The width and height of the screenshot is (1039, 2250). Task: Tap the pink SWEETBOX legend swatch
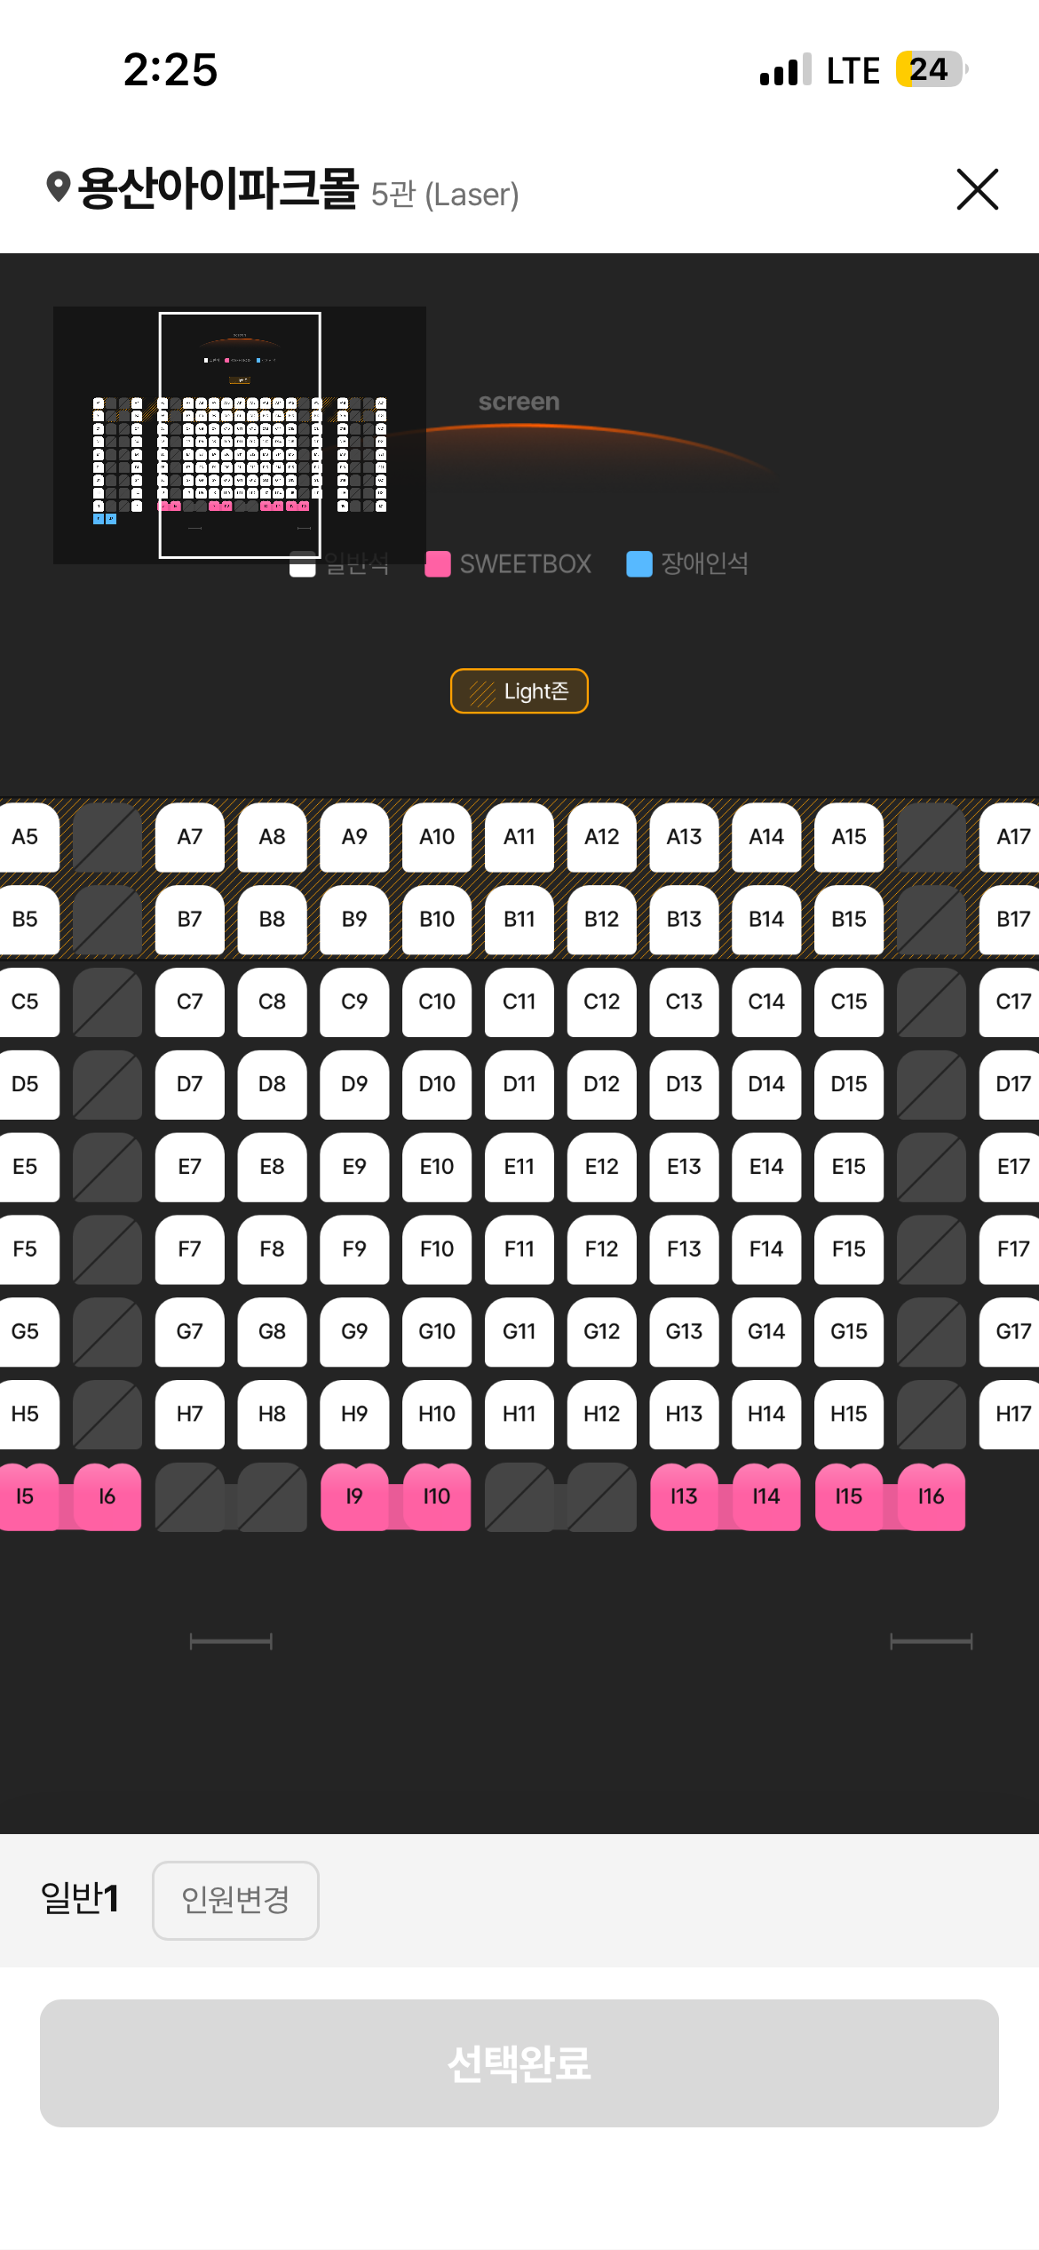438,564
